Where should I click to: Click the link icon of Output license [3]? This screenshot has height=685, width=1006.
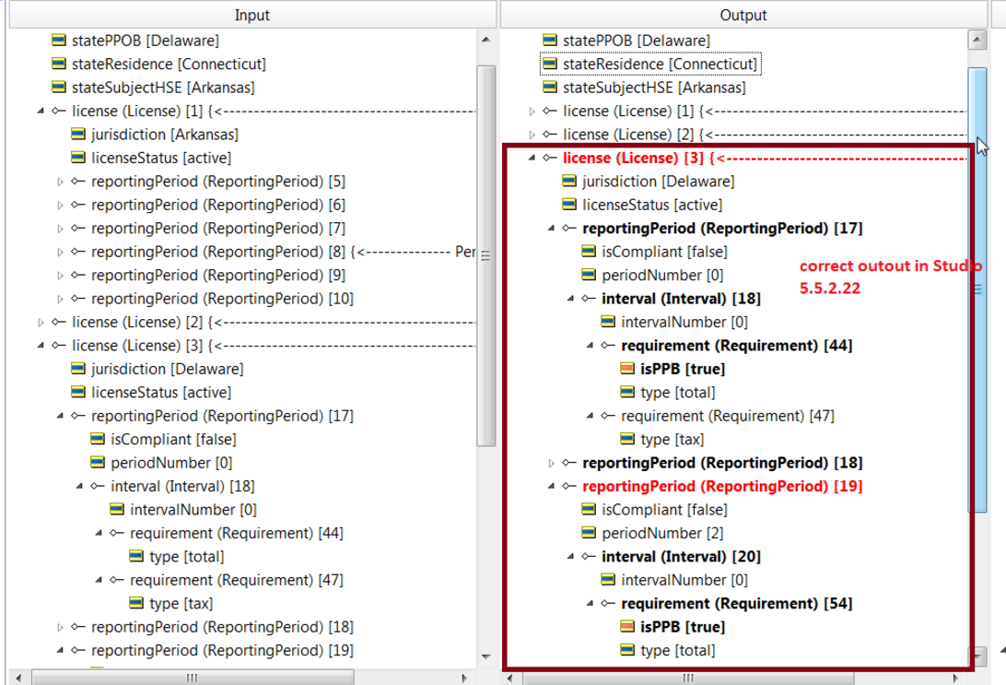click(x=550, y=158)
